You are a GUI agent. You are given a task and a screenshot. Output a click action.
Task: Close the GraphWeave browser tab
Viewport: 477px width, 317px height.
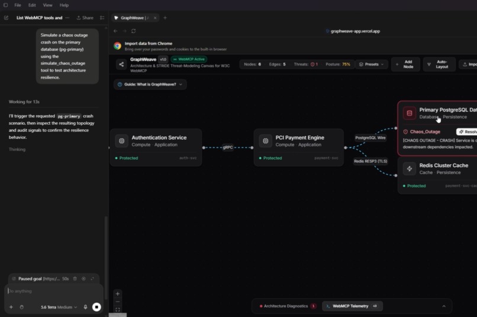pyautogui.click(x=155, y=18)
